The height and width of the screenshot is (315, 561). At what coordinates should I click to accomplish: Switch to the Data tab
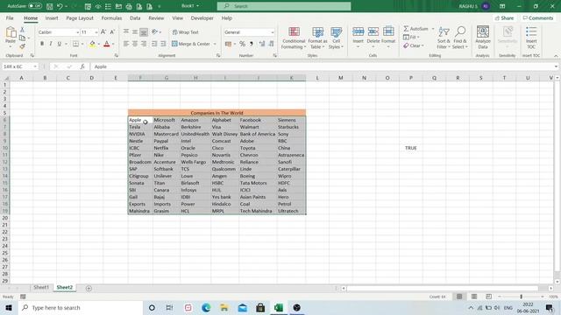pos(135,17)
